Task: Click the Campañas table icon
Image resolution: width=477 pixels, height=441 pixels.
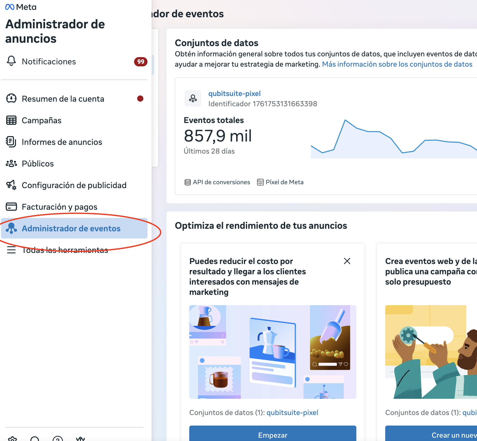Action: pyautogui.click(x=11, y=120)
